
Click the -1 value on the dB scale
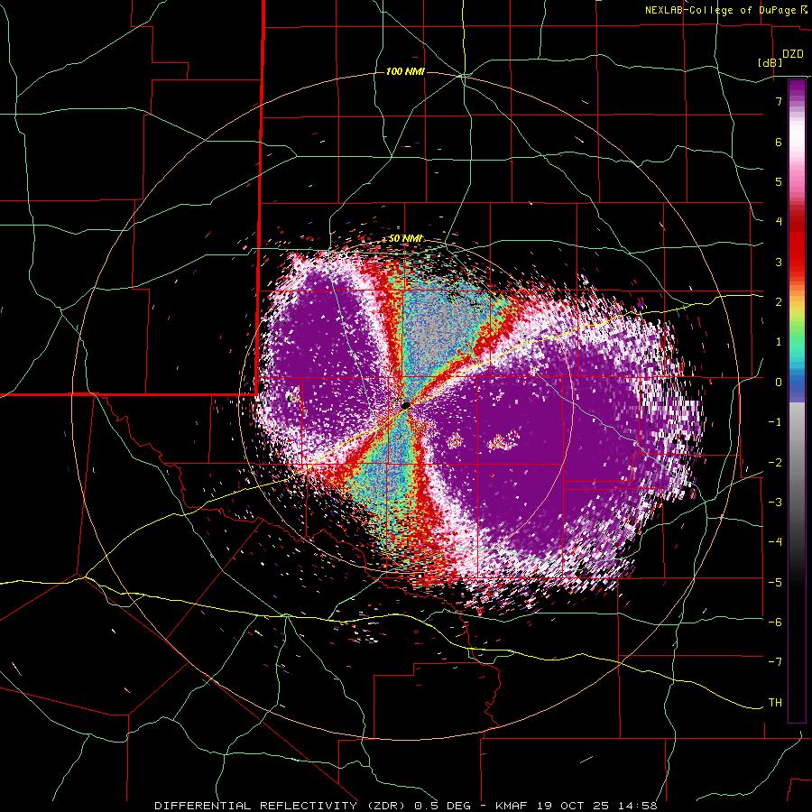tap(775, 422)
